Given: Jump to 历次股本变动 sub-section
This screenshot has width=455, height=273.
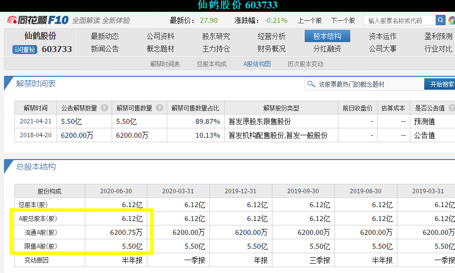Looking at the screenshot, I should [x=305, y=64].
